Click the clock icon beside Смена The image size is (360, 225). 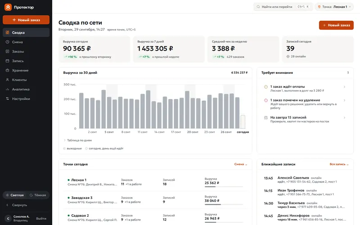tap(7, 42)
